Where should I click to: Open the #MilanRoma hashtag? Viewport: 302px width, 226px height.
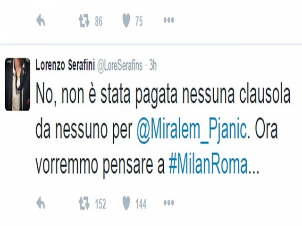(208, 165)
